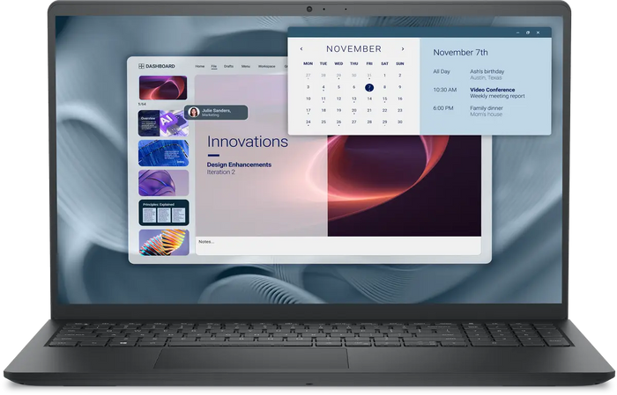617x395 pixels.
Task: Go to previous month in calendar
Action: point(301,49)
